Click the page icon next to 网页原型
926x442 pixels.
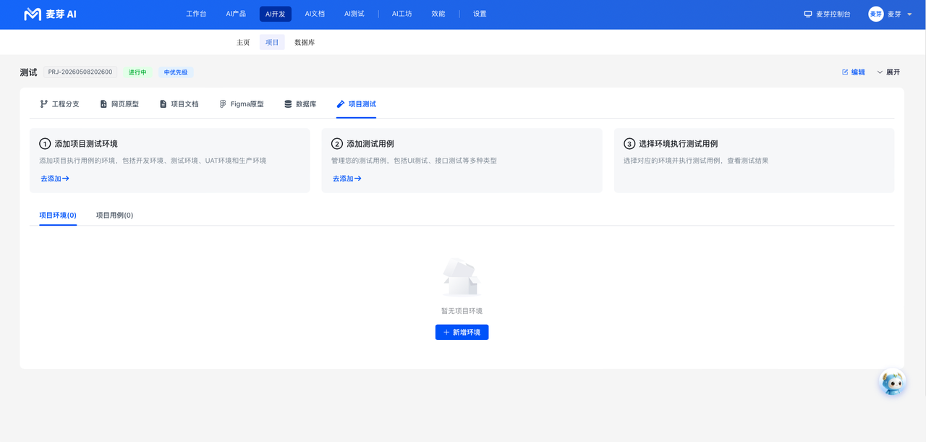[x=103, y=104]
